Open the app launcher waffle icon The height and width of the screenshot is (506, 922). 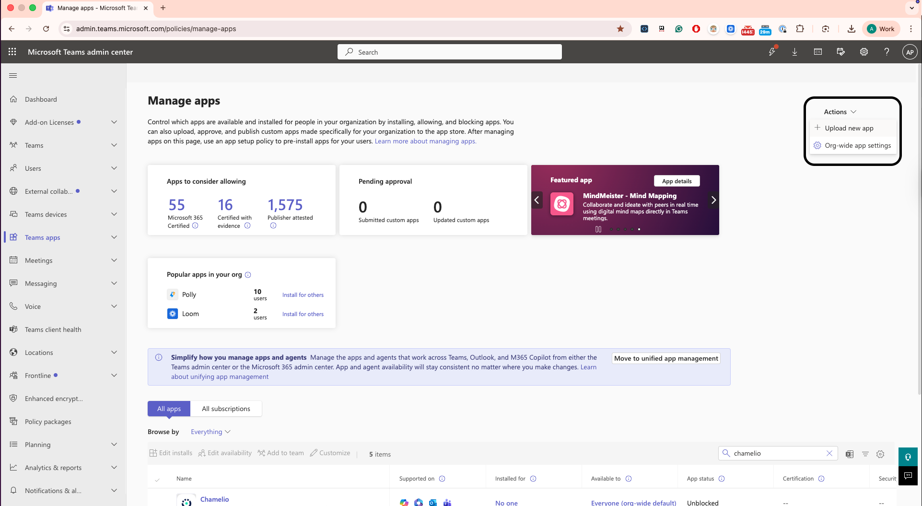[12, 52]
